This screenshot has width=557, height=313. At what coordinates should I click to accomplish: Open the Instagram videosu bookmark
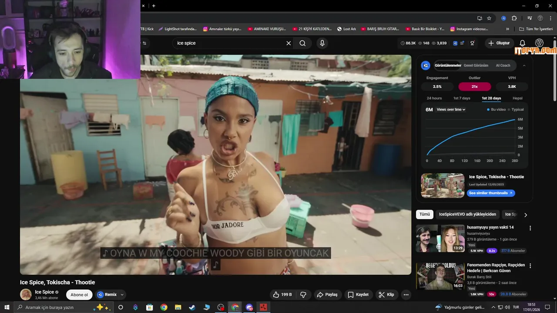click(469, 29)
